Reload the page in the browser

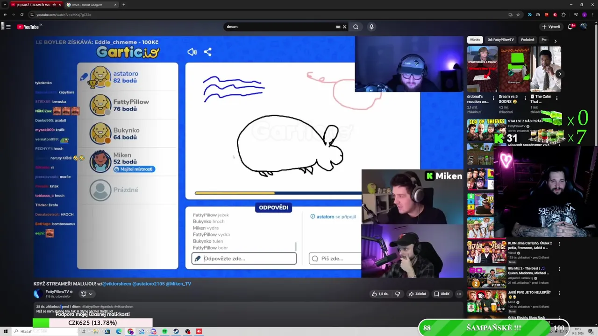[x=21, y=14]
